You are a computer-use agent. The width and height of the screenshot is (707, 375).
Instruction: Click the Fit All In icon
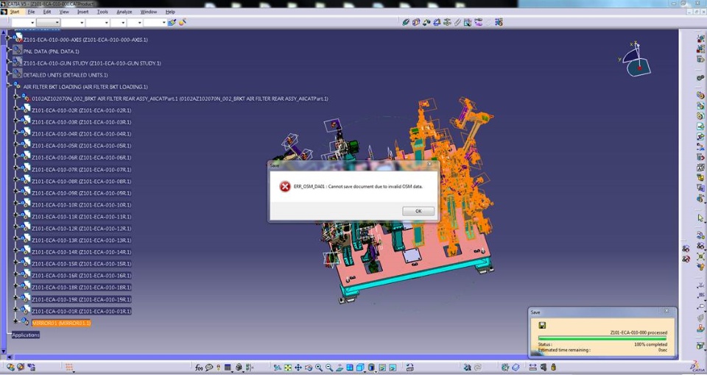coord(288,368)
